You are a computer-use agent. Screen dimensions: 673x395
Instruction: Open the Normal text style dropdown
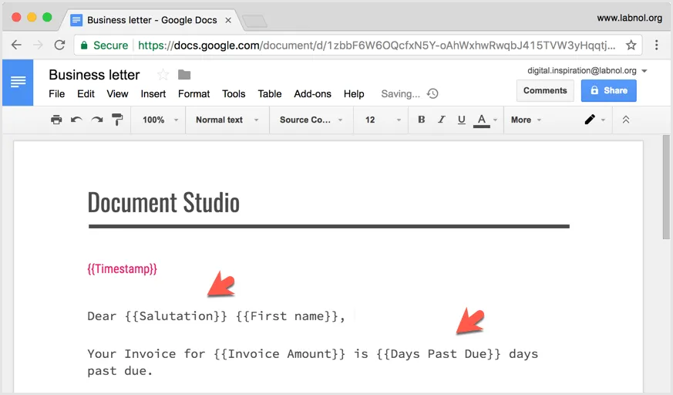pyautogui.click(x=227, y=120)
